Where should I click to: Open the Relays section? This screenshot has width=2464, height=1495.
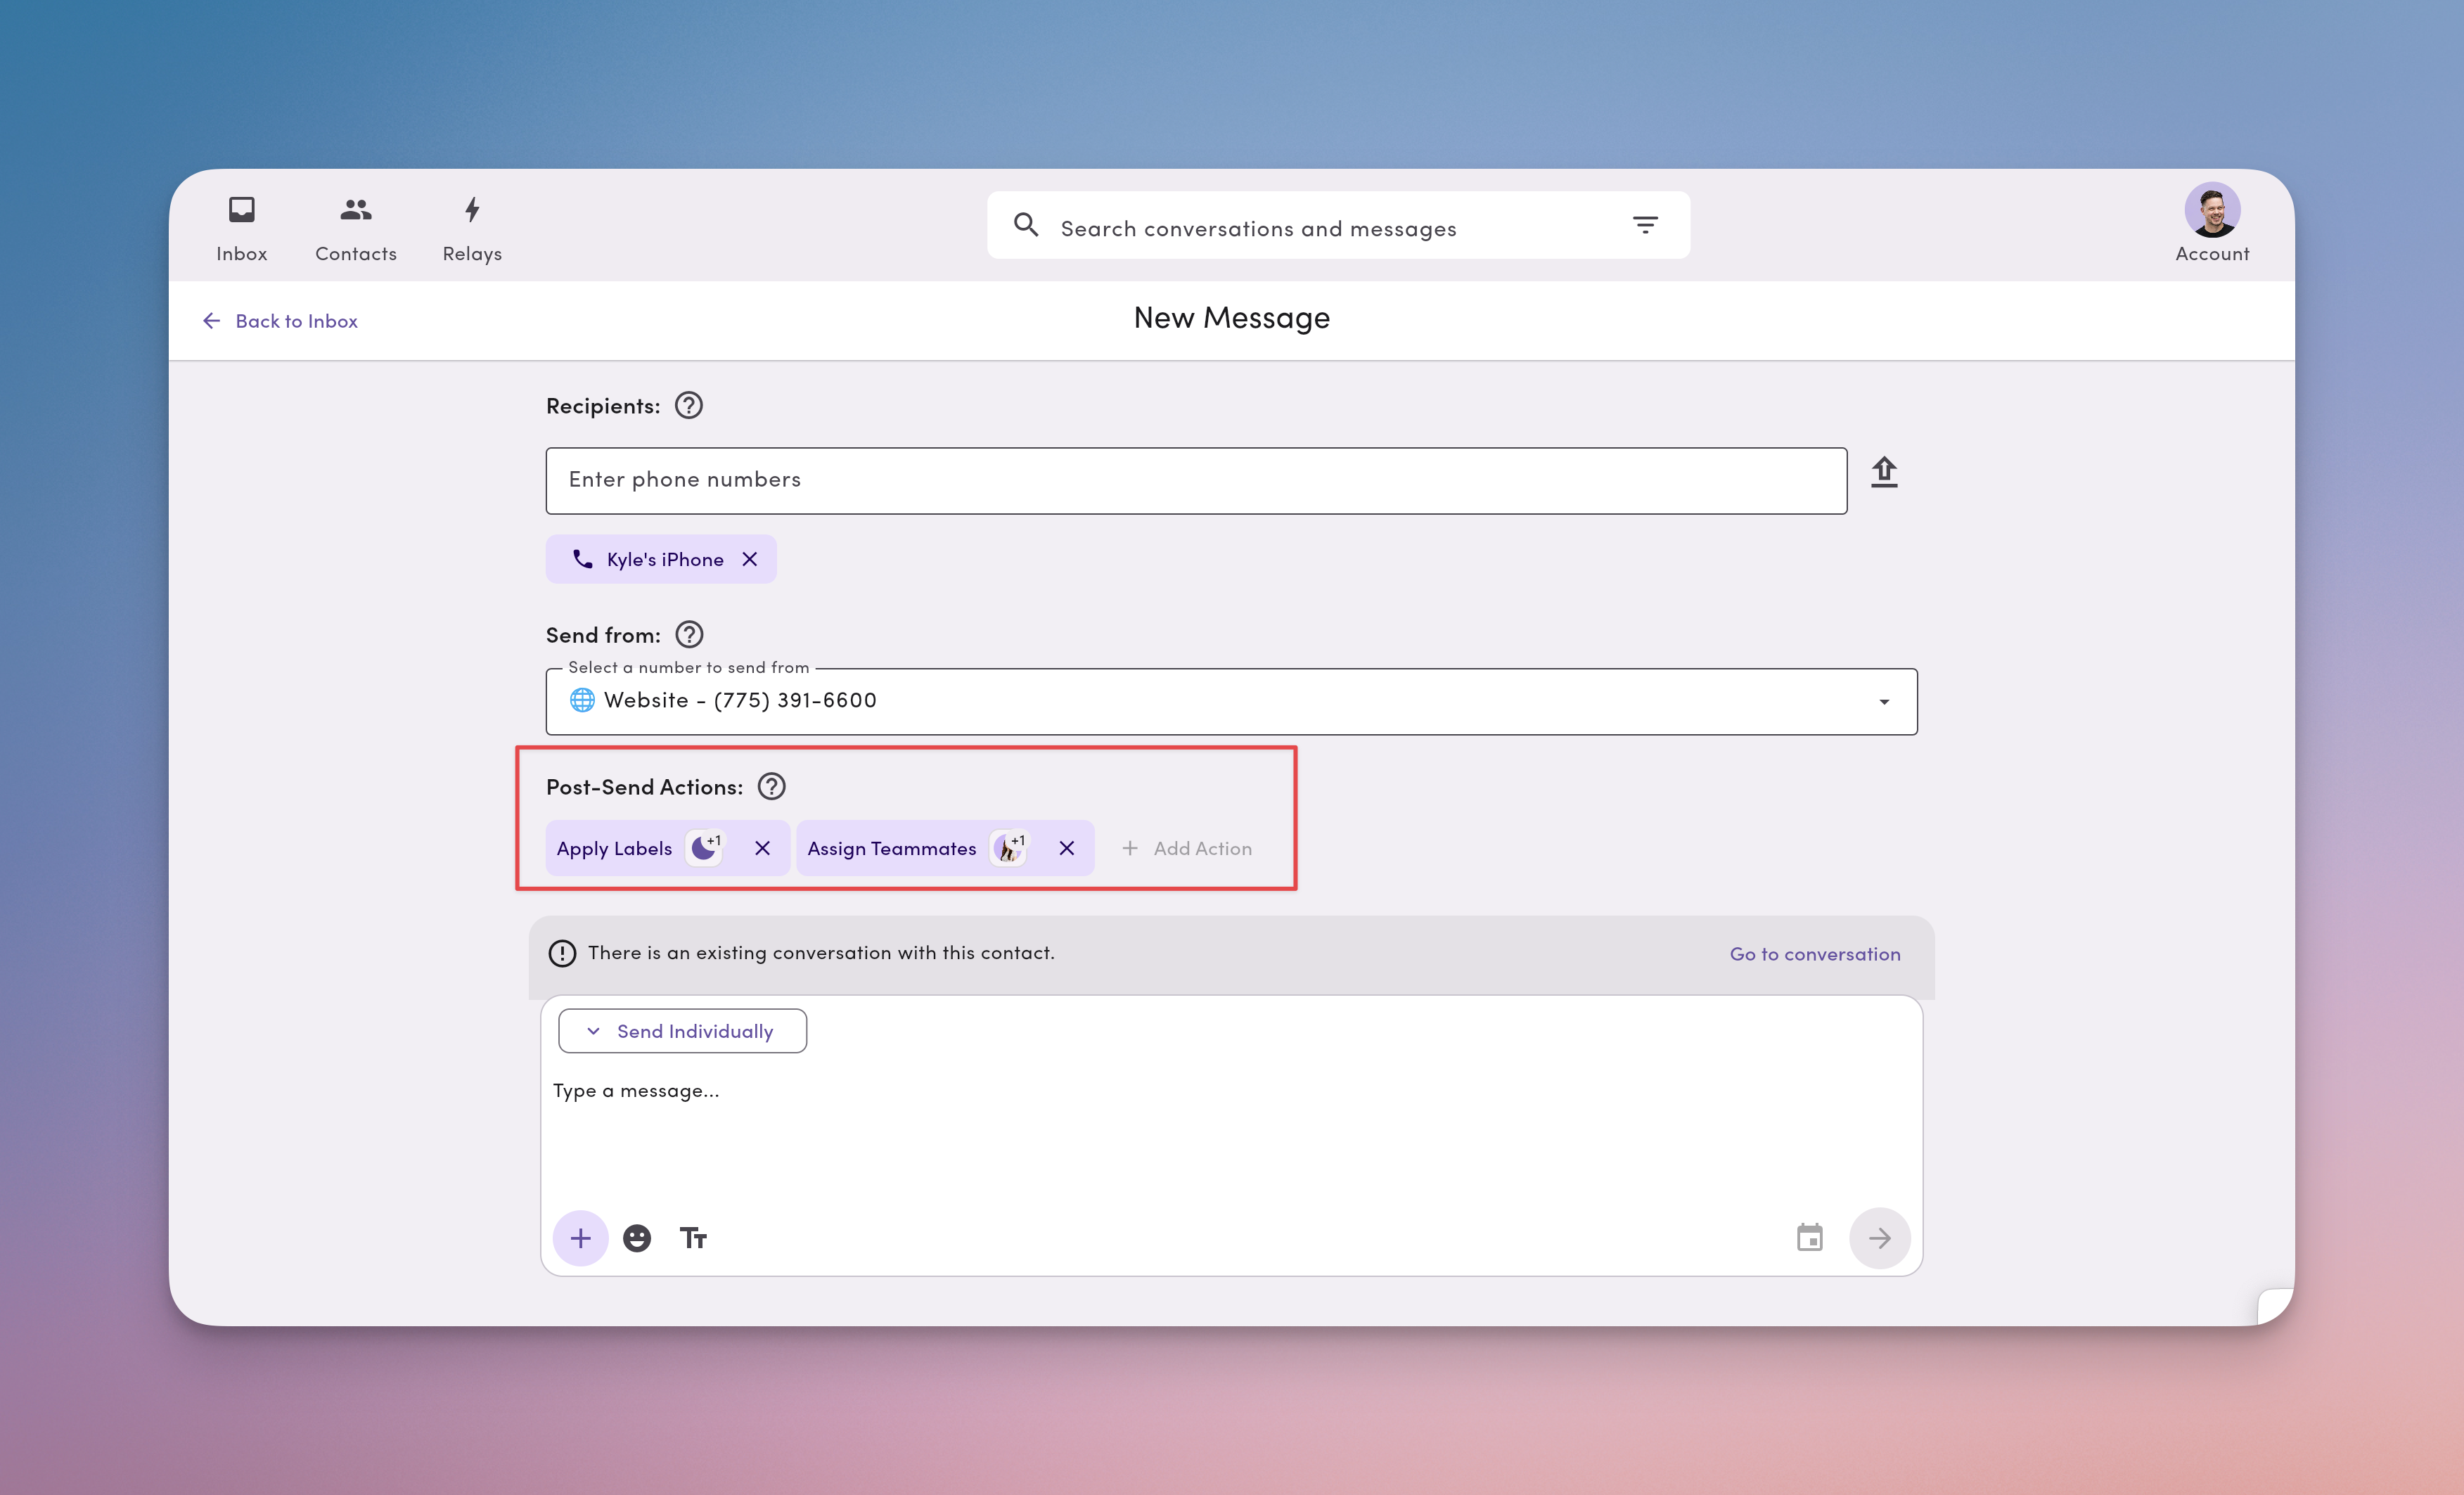[x=471, y=226]
